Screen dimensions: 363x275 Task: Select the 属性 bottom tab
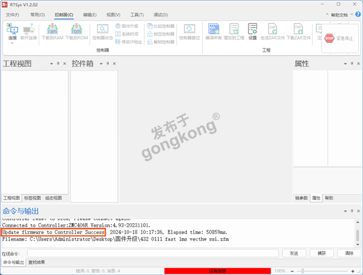(x=316, y=198)
